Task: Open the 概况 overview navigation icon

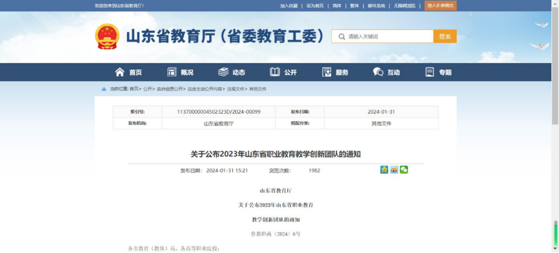Action: coord(171,72)
